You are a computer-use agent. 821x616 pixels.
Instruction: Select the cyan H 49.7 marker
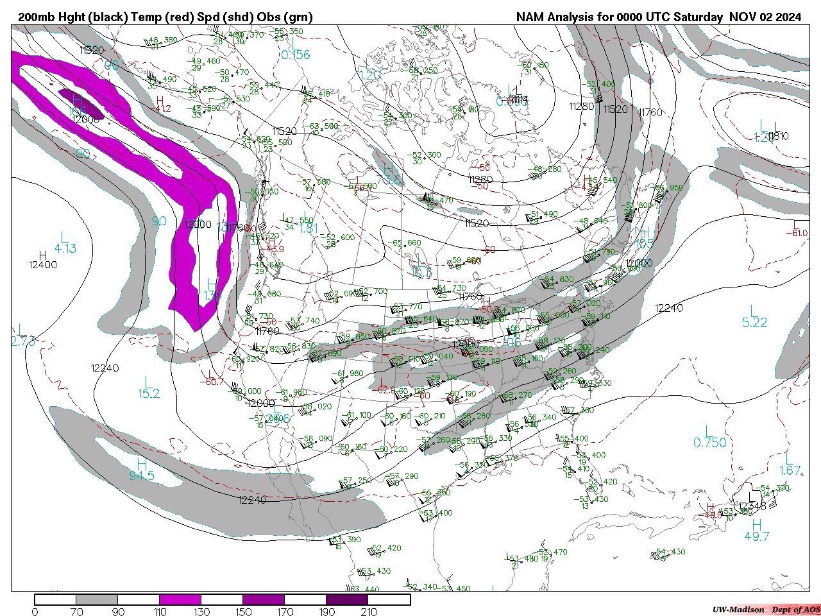click(x=757, y=531)
